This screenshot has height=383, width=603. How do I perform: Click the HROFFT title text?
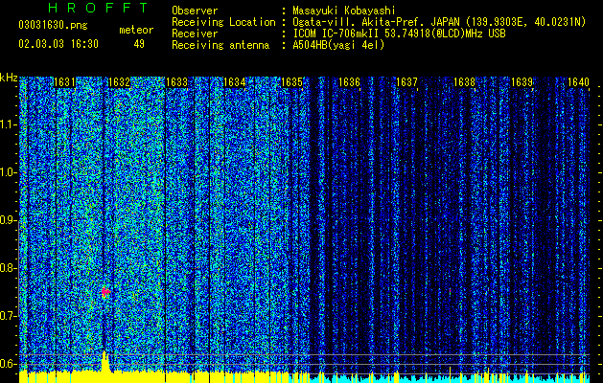click(x=99, y=8)
